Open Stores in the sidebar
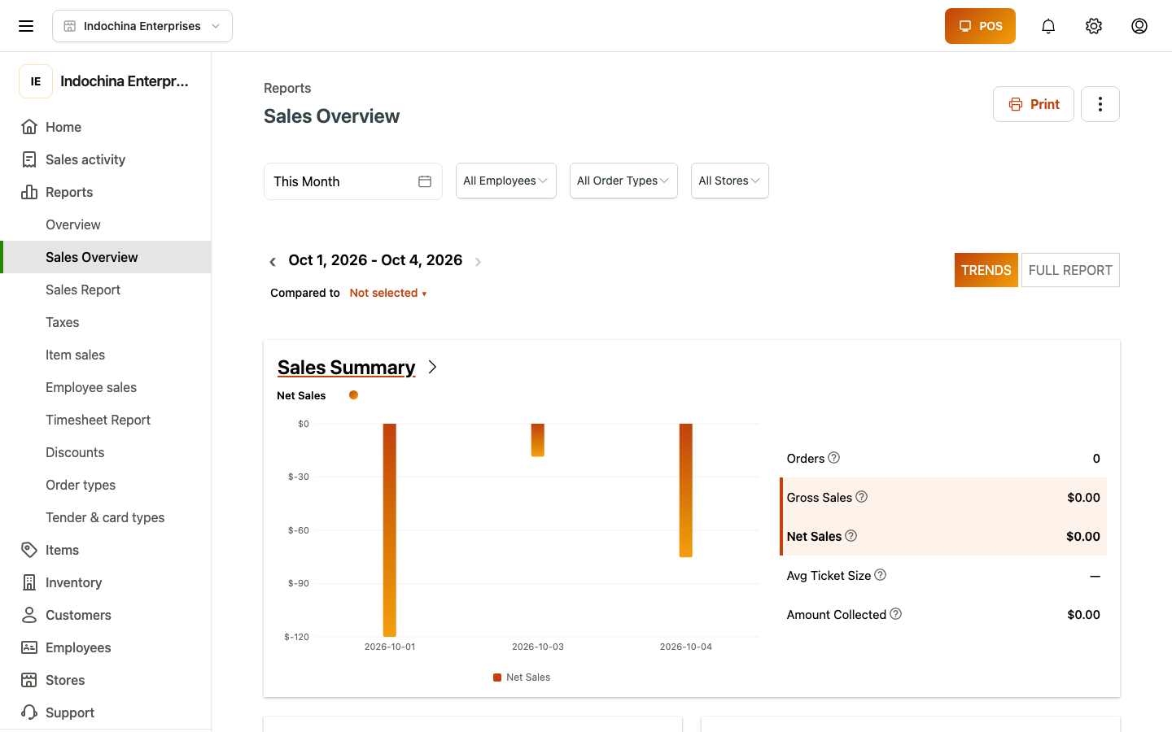The image size is (1172, 732). click(106, 680)
